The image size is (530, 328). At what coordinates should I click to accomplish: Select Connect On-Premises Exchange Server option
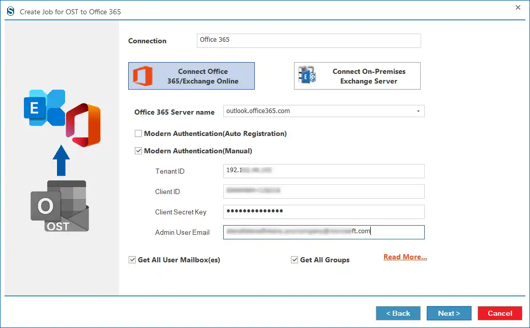click(x=357, y=76)
